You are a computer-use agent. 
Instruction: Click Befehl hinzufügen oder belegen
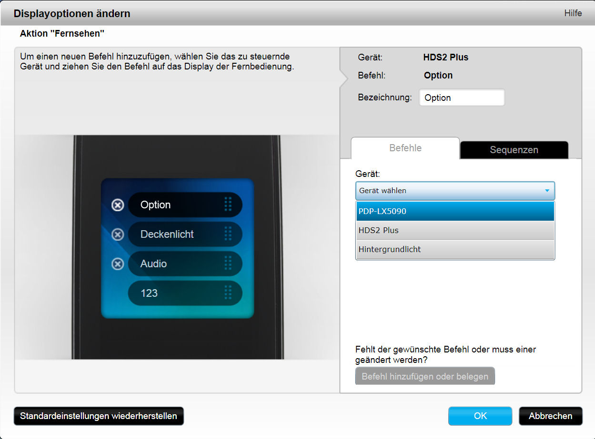coord(425,376)
